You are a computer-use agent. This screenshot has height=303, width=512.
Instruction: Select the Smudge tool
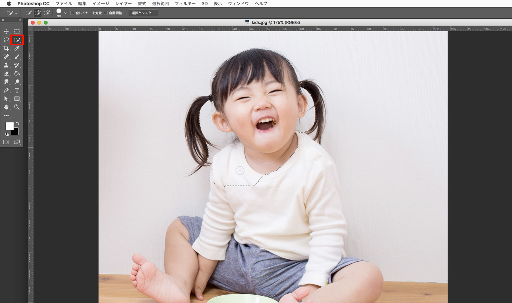pyautogui.click(x=6, y=82)
